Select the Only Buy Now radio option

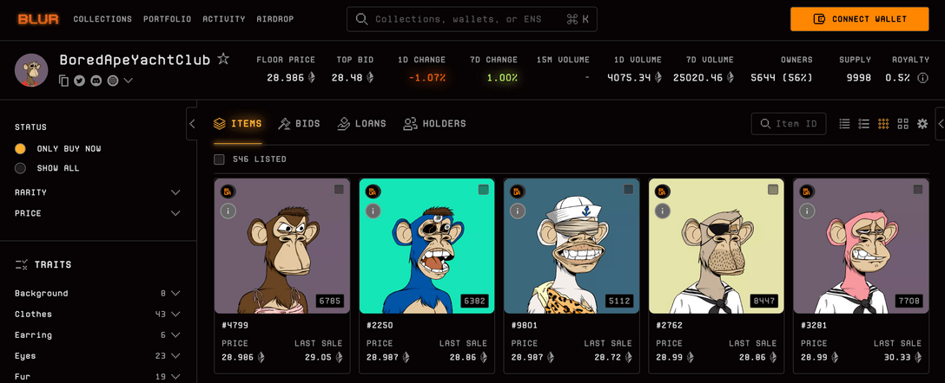point(21,149)
